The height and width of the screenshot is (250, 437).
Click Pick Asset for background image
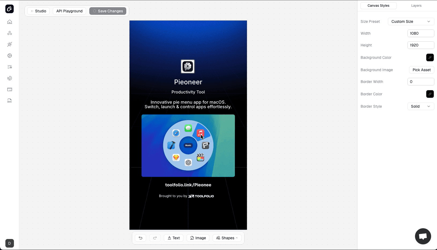tap(422, 70)
